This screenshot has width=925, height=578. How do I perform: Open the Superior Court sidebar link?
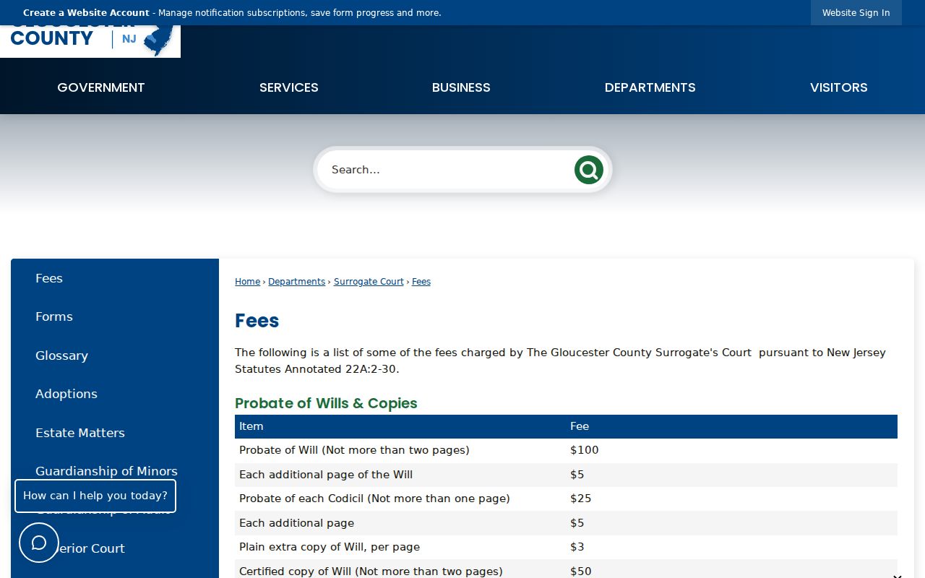coord(90,548)
